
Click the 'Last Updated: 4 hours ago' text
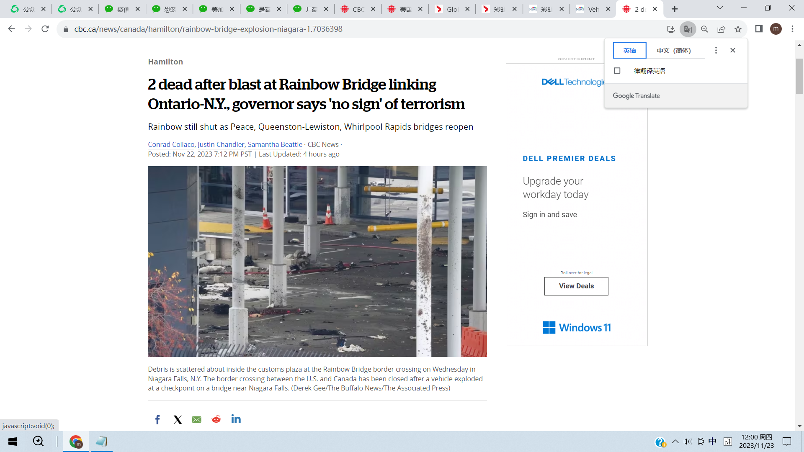pos(299,154)
